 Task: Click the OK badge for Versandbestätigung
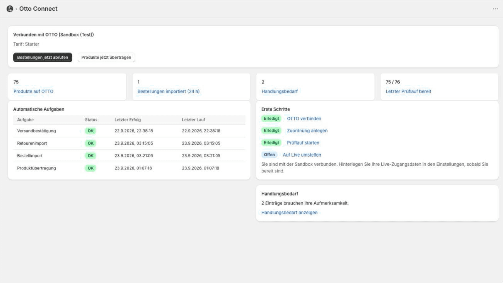point(91,131)
